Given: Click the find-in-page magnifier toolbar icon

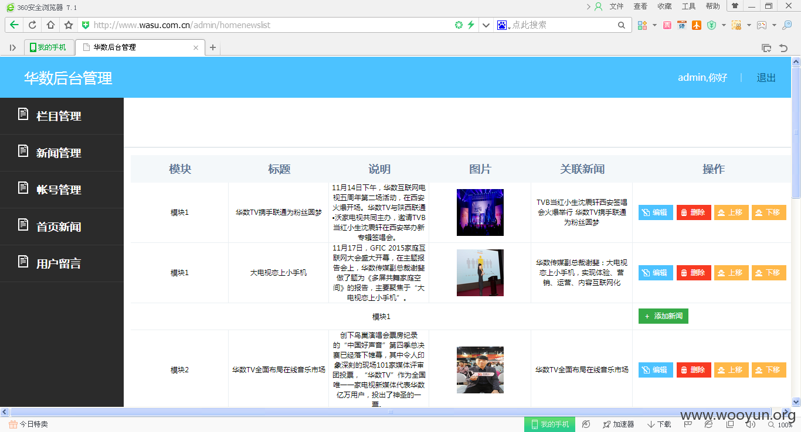Looking at the screenshot, I should click(787, 25).
